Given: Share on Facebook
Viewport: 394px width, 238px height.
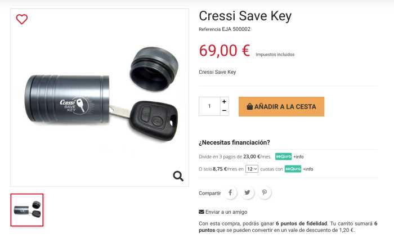Looking at the screenshot, I should click(x=230, y=192).
